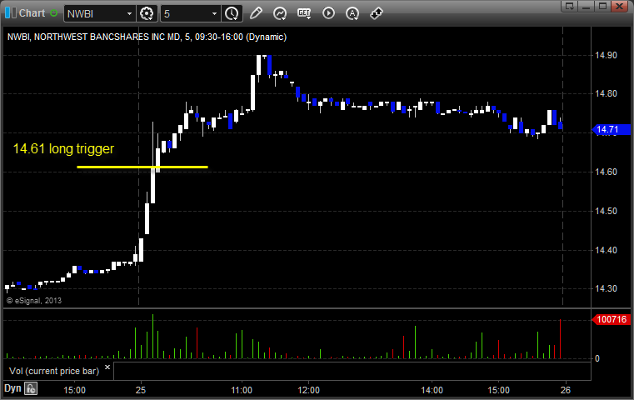Click the NWBI NORTHWEST BANCSHARES chart title text
Image resolution: width=634 pixels, height=400 pixels.
point(147,37)
